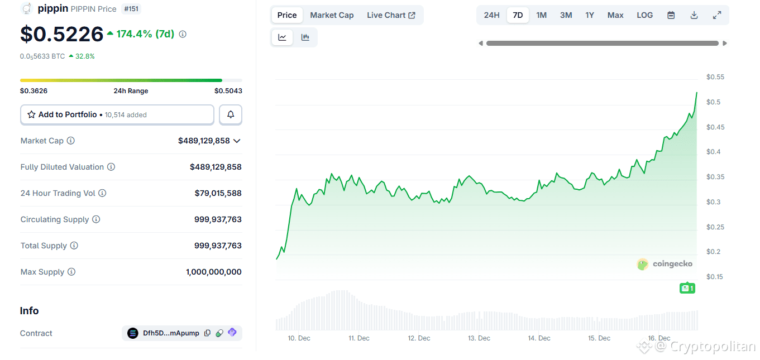Switch to the Market Cap tab

tap(332, 15)
